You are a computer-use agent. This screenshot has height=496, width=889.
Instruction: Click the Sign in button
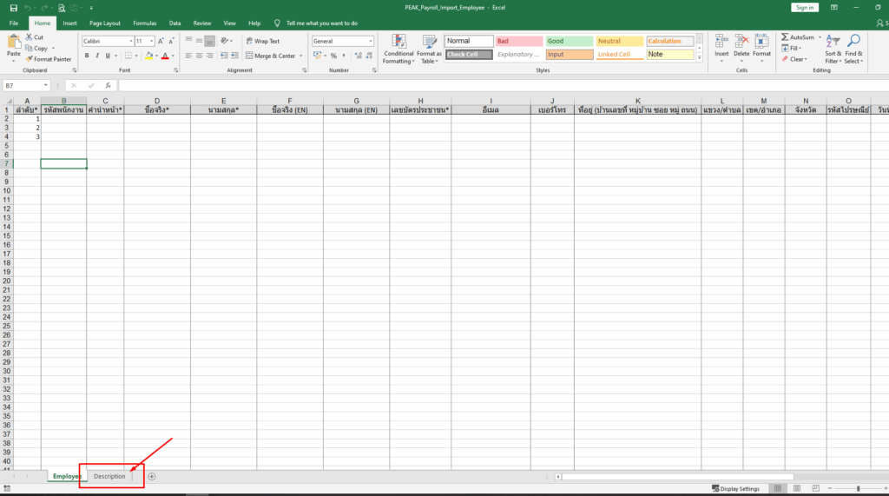coord(805,8)
